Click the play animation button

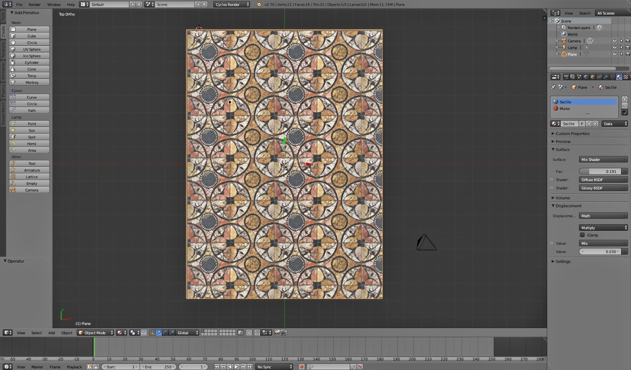(x=236, y=367)
